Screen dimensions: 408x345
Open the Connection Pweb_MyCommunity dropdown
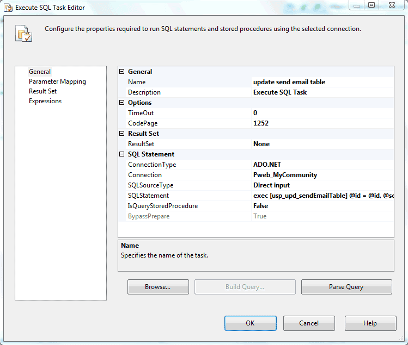point(321,175)
